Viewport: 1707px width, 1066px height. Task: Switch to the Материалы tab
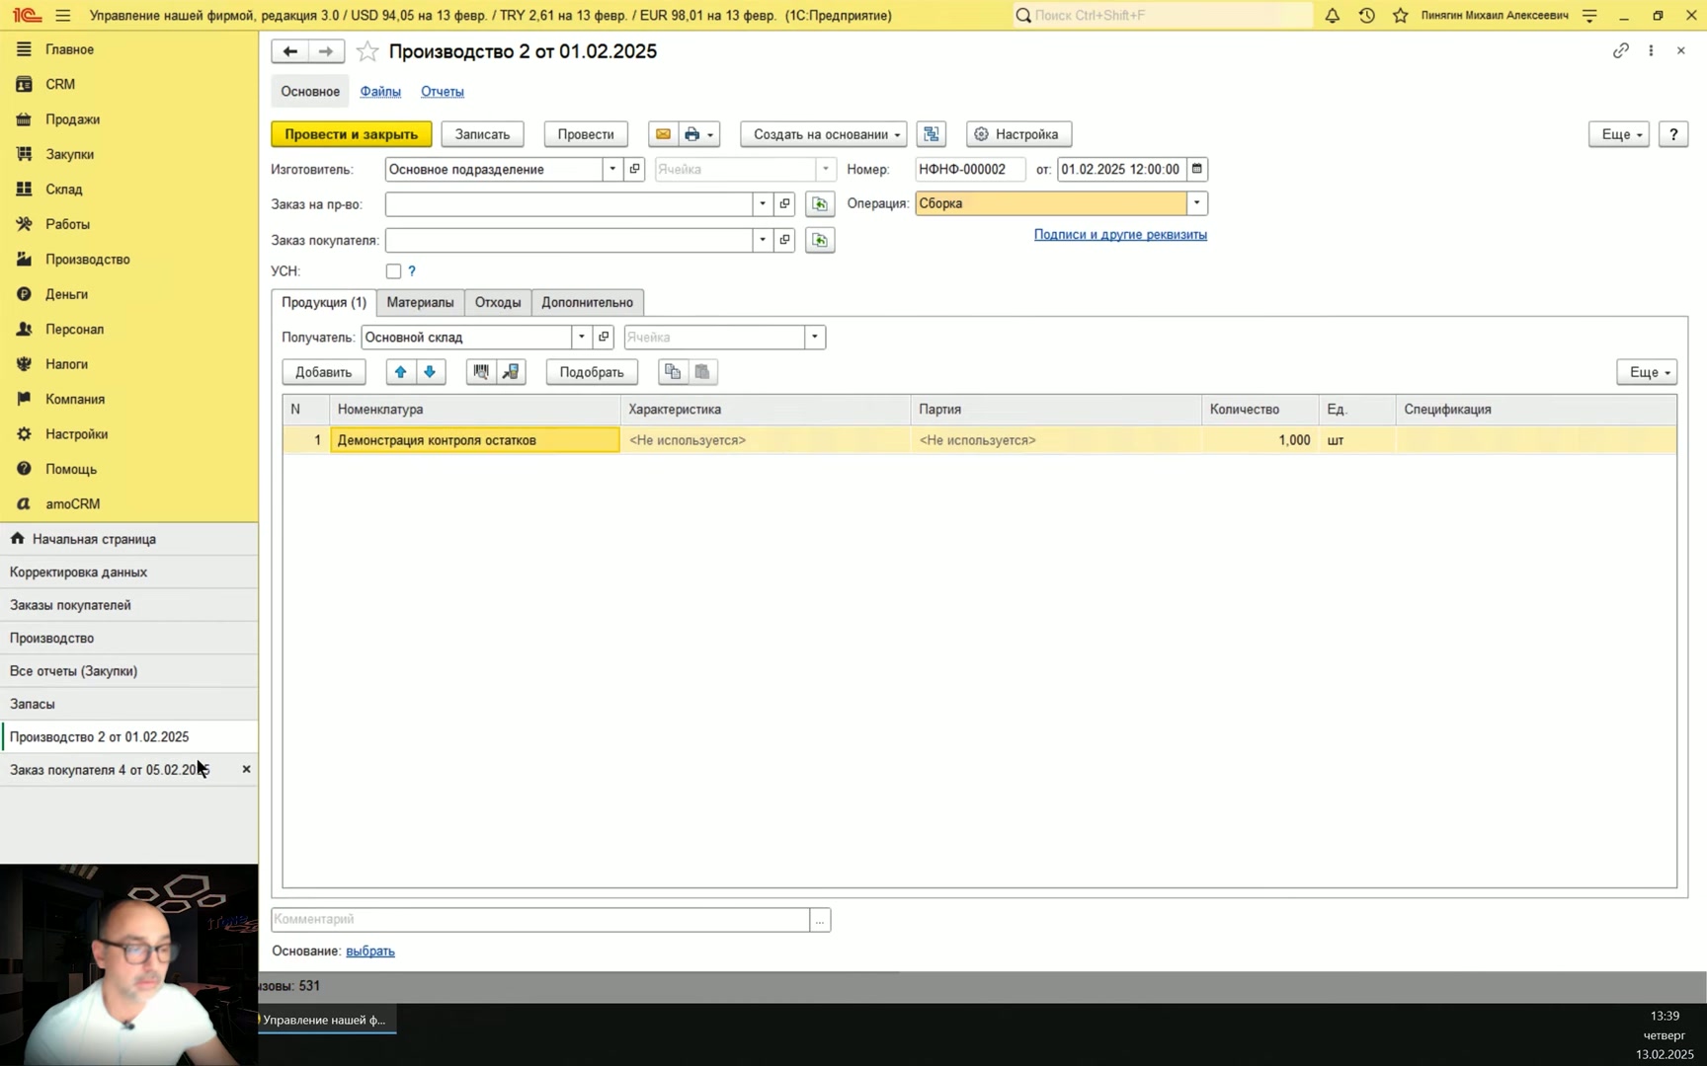tap(421, 302)
